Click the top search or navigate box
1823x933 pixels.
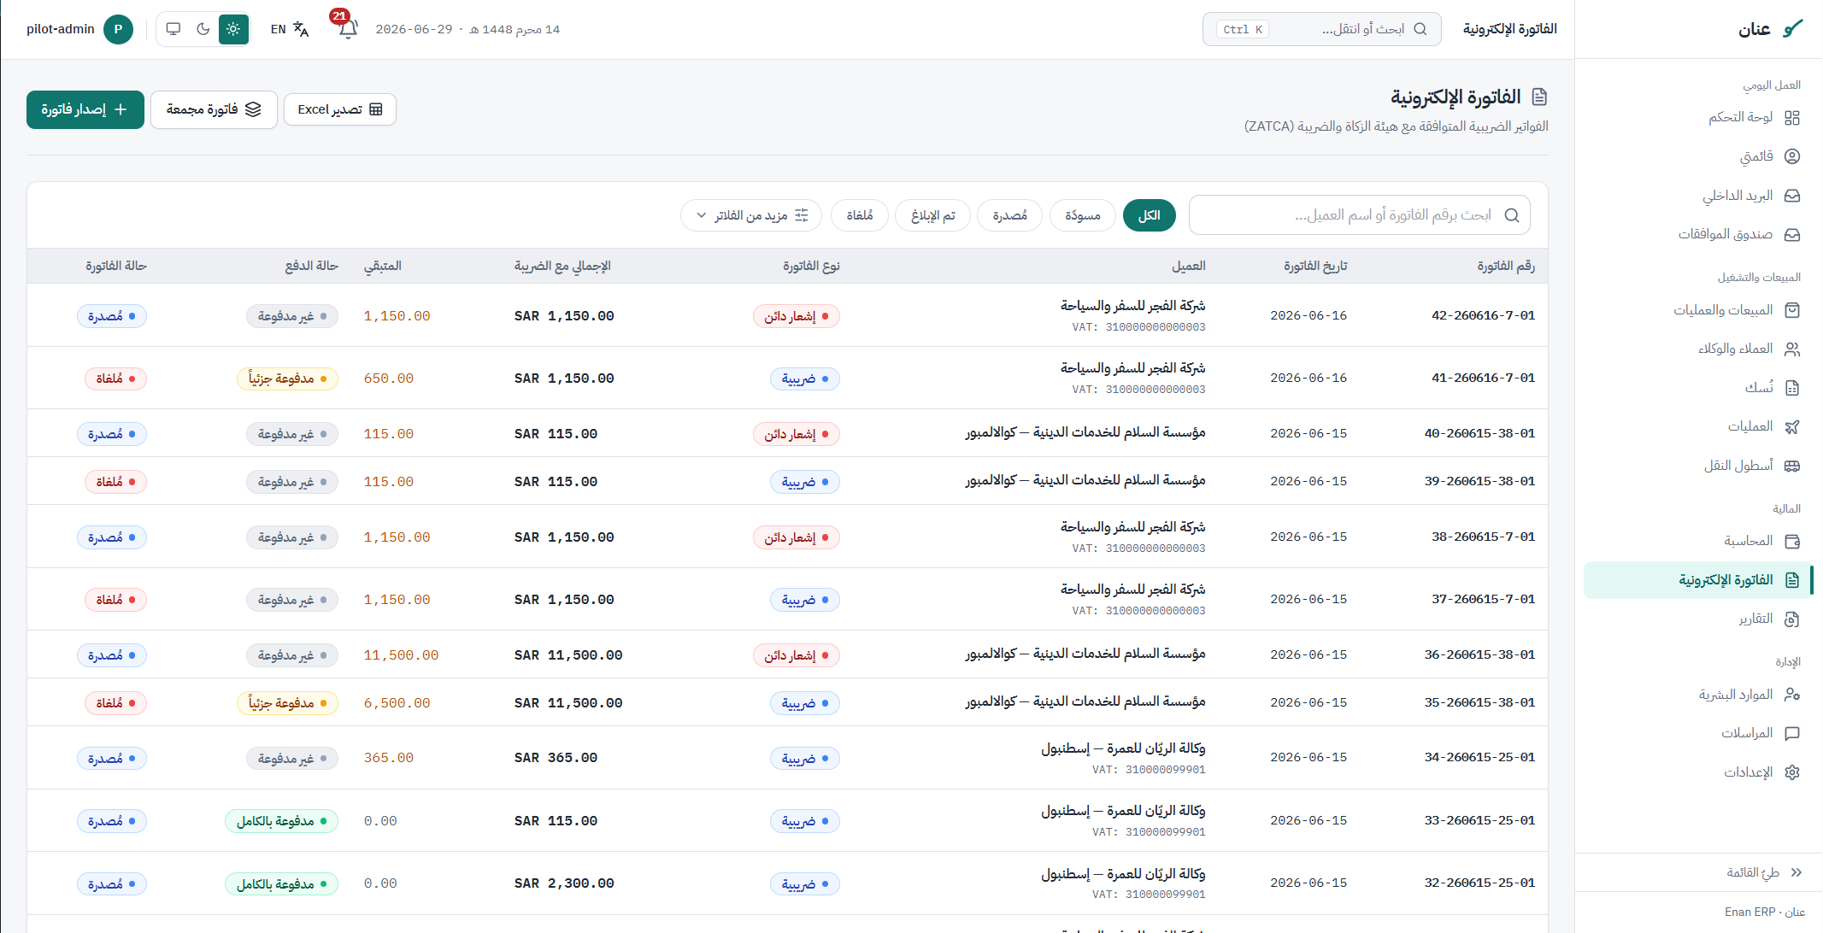(x=1321, y=29)
